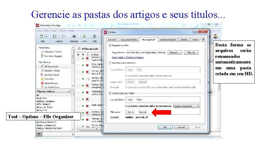Switch to the Document Details tab
This screenshot has height=144, width=257.
coord(129,40)
